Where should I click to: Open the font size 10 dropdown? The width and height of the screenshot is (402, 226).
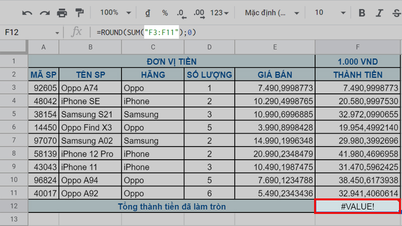tap(330, 13)
